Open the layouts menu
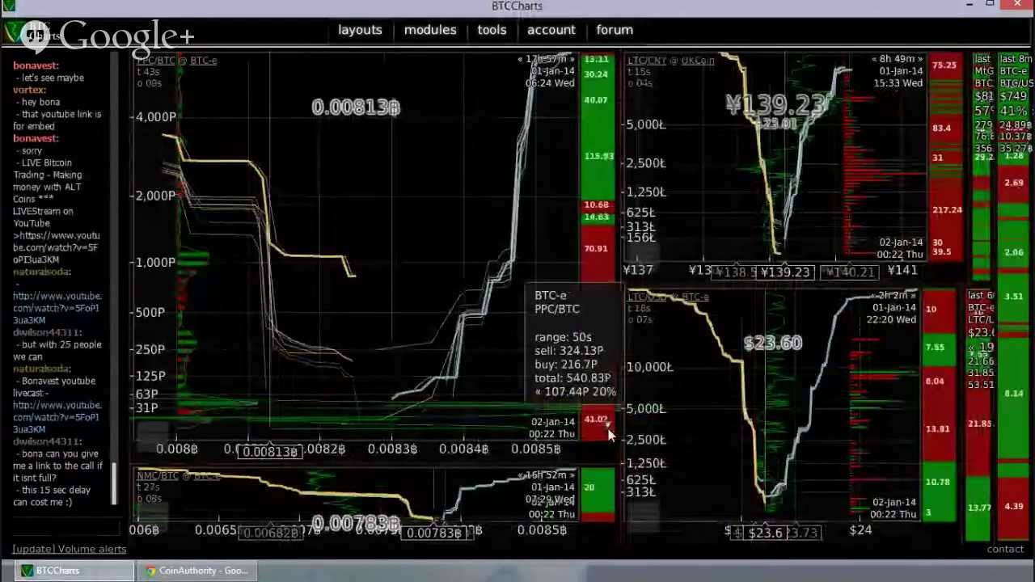This screenshot has height=582, width=1035. tap(360, 30)
